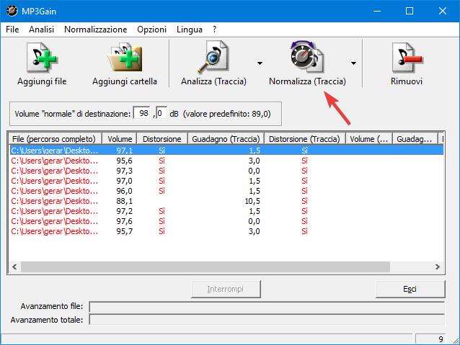Sort by Distorsione (Traccia) column header
This screenshot has height=345, width=460.
pyautogui.click(x=305, y=139)
